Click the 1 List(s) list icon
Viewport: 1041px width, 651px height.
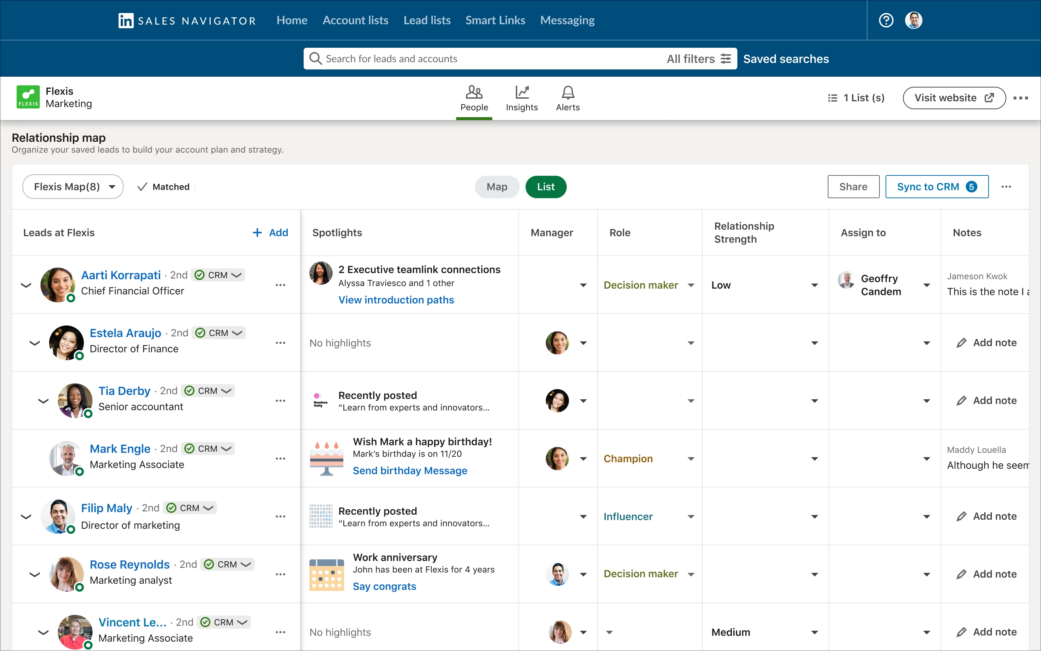click(832, 98)
